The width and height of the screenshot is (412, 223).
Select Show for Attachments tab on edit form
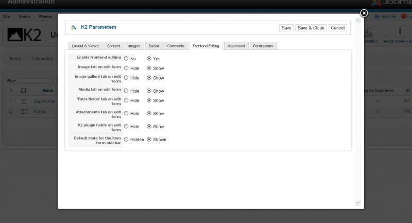pyautogui.click(x=149, y=113)
